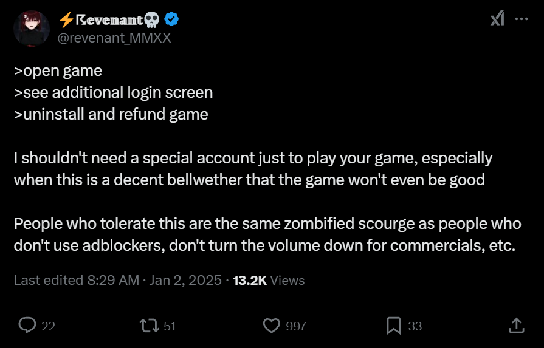View edit history via Last edited

[49, 280]
